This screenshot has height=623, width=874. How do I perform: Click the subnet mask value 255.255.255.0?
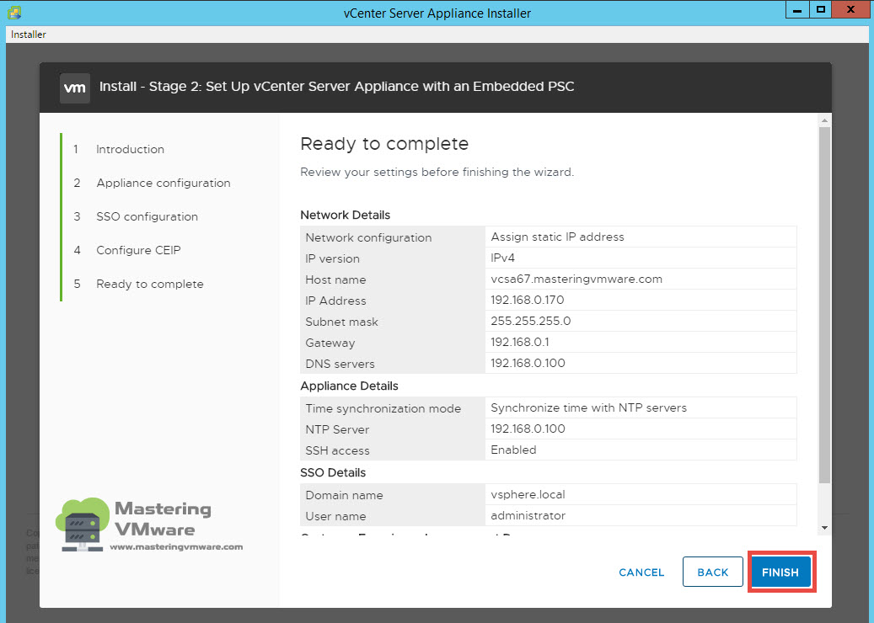pos(531,322)
